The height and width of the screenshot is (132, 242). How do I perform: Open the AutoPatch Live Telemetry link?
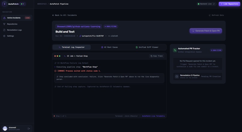click(153, 116)
